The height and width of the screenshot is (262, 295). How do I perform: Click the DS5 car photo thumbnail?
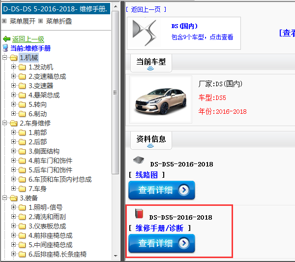[161, 99]
